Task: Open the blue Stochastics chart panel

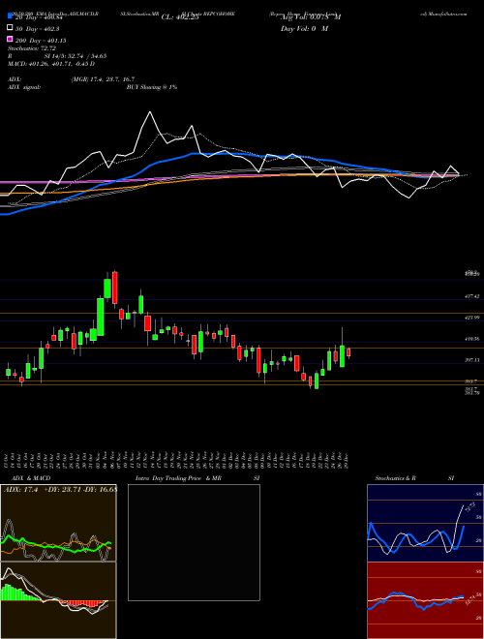Action: [425, 523]
